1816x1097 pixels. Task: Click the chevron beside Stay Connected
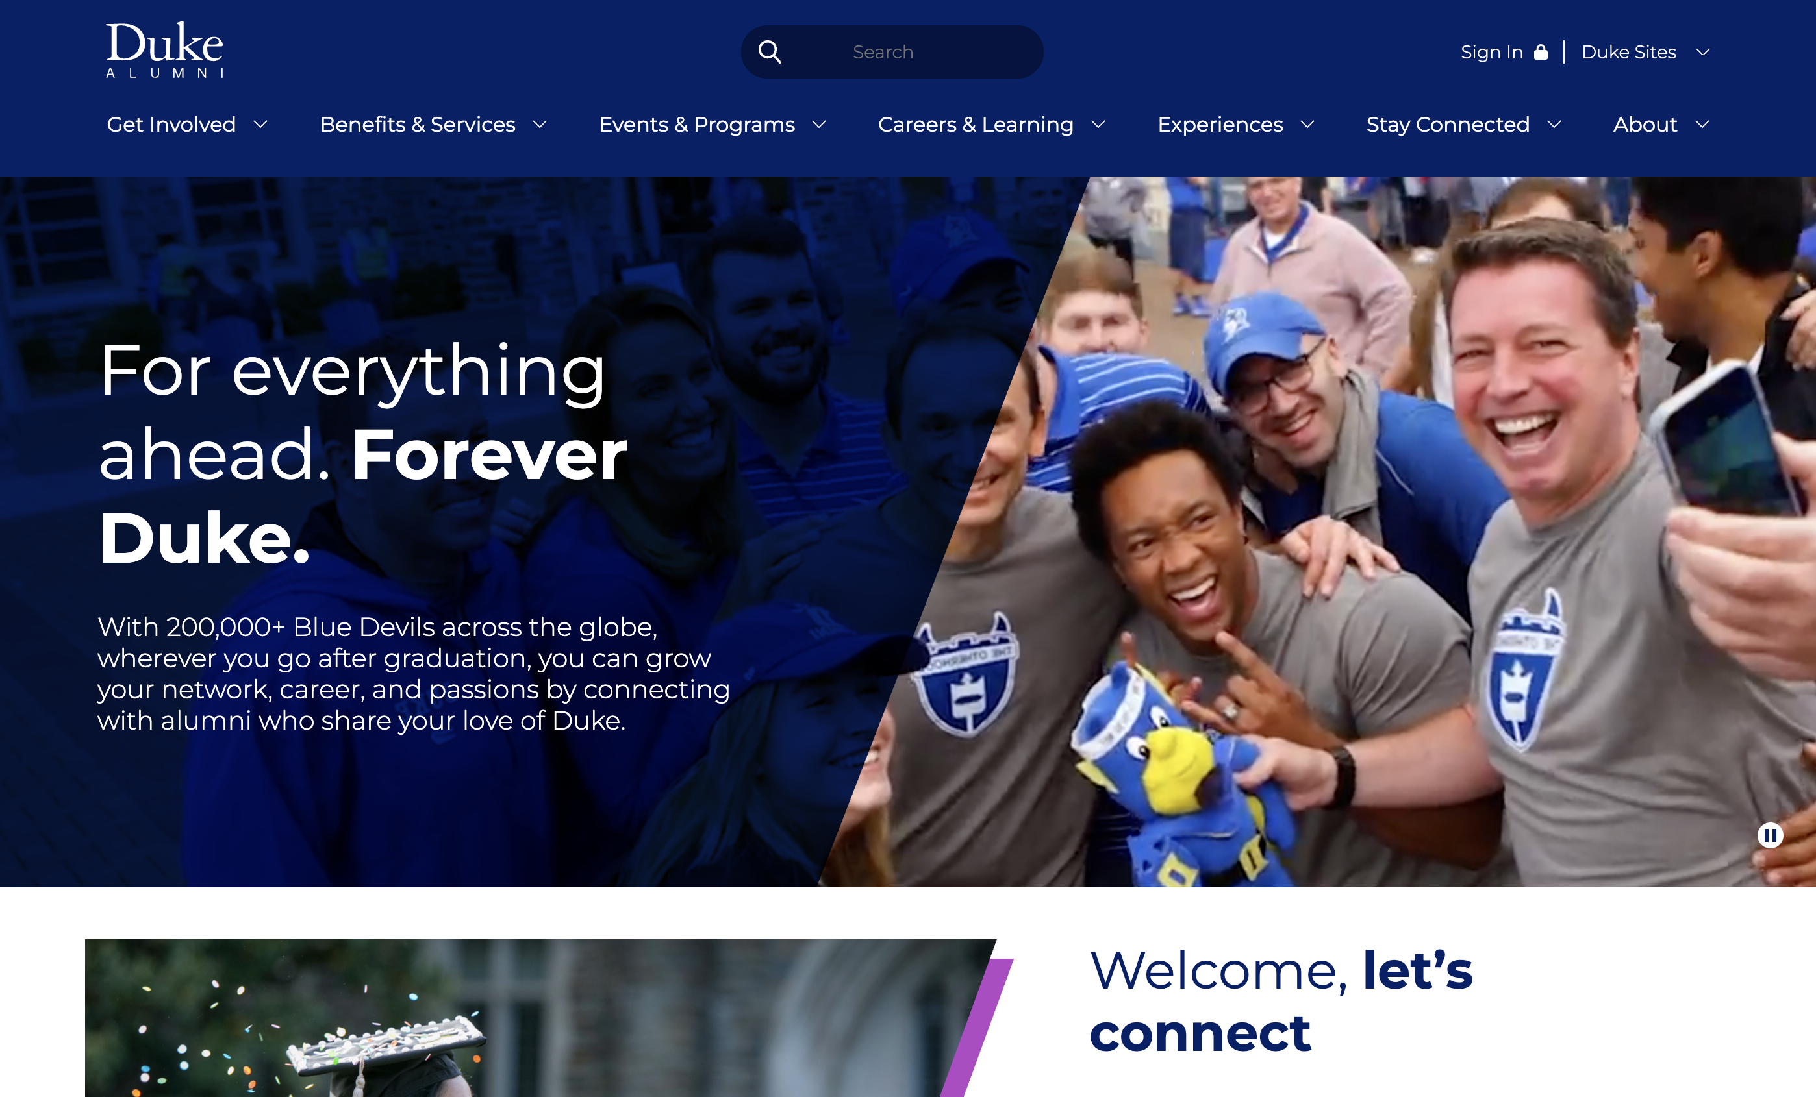1554,125
